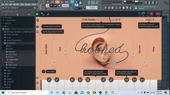Click the Hooked tutorial graduation cap icon

pyautogui.click(x=37, y=78)
